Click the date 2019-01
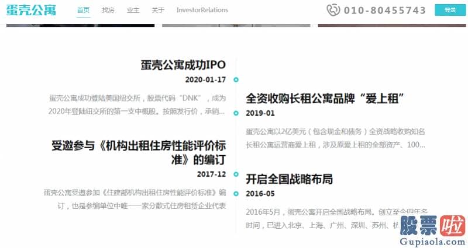Viewport: 468px width, 248px height. coord(260,113)
